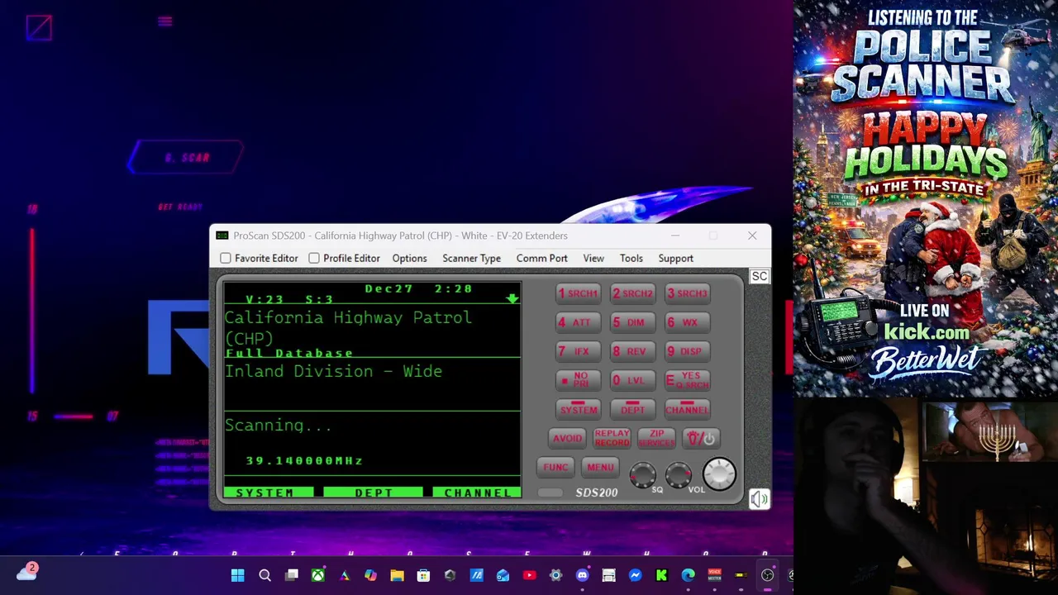Click the green SYSTEM softkey on display
Screen dimensions: 1058x595
[x=269, y=493]
